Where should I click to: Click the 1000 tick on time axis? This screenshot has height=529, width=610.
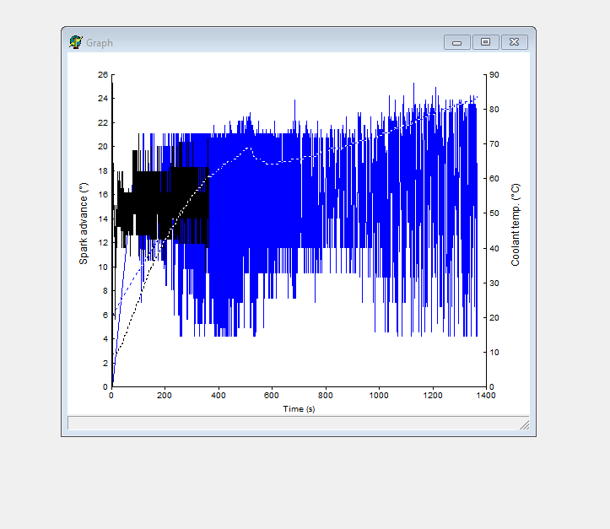(379, 396)
